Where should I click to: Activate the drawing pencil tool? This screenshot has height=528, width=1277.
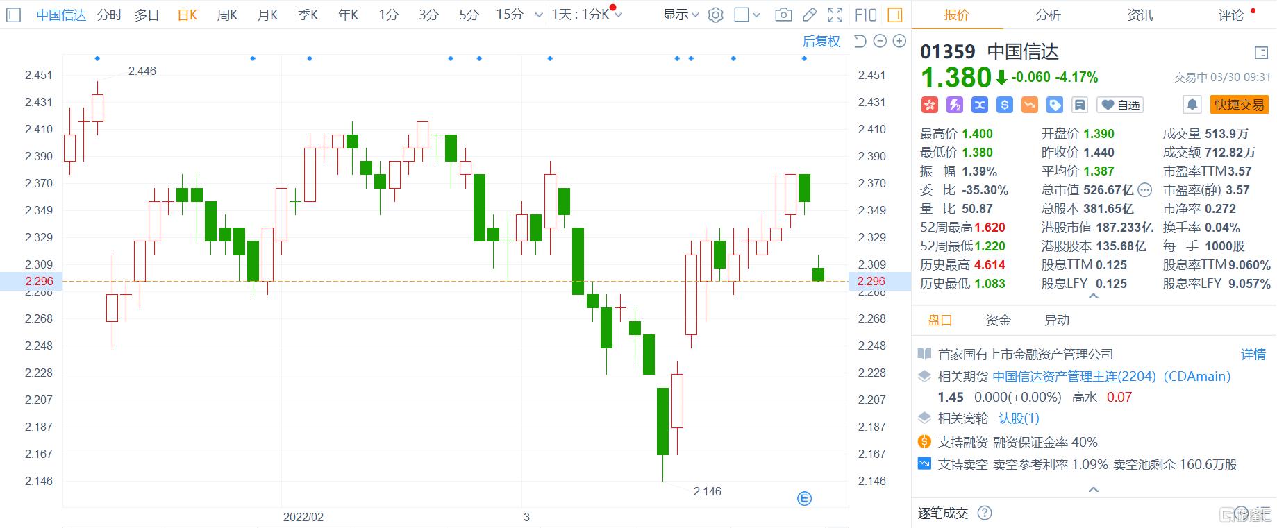click(810, 15)
